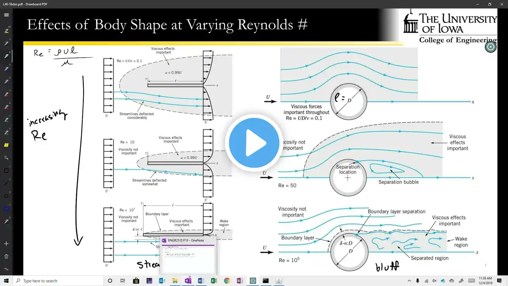This screenshot has width=508, height=286.
Task: Select the line drawing tool
Action: pos(6,184)
